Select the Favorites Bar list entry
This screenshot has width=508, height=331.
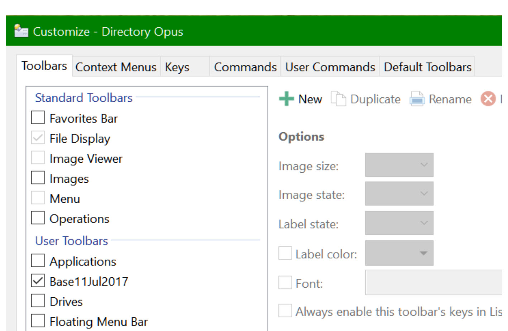(x=83, y=119)
